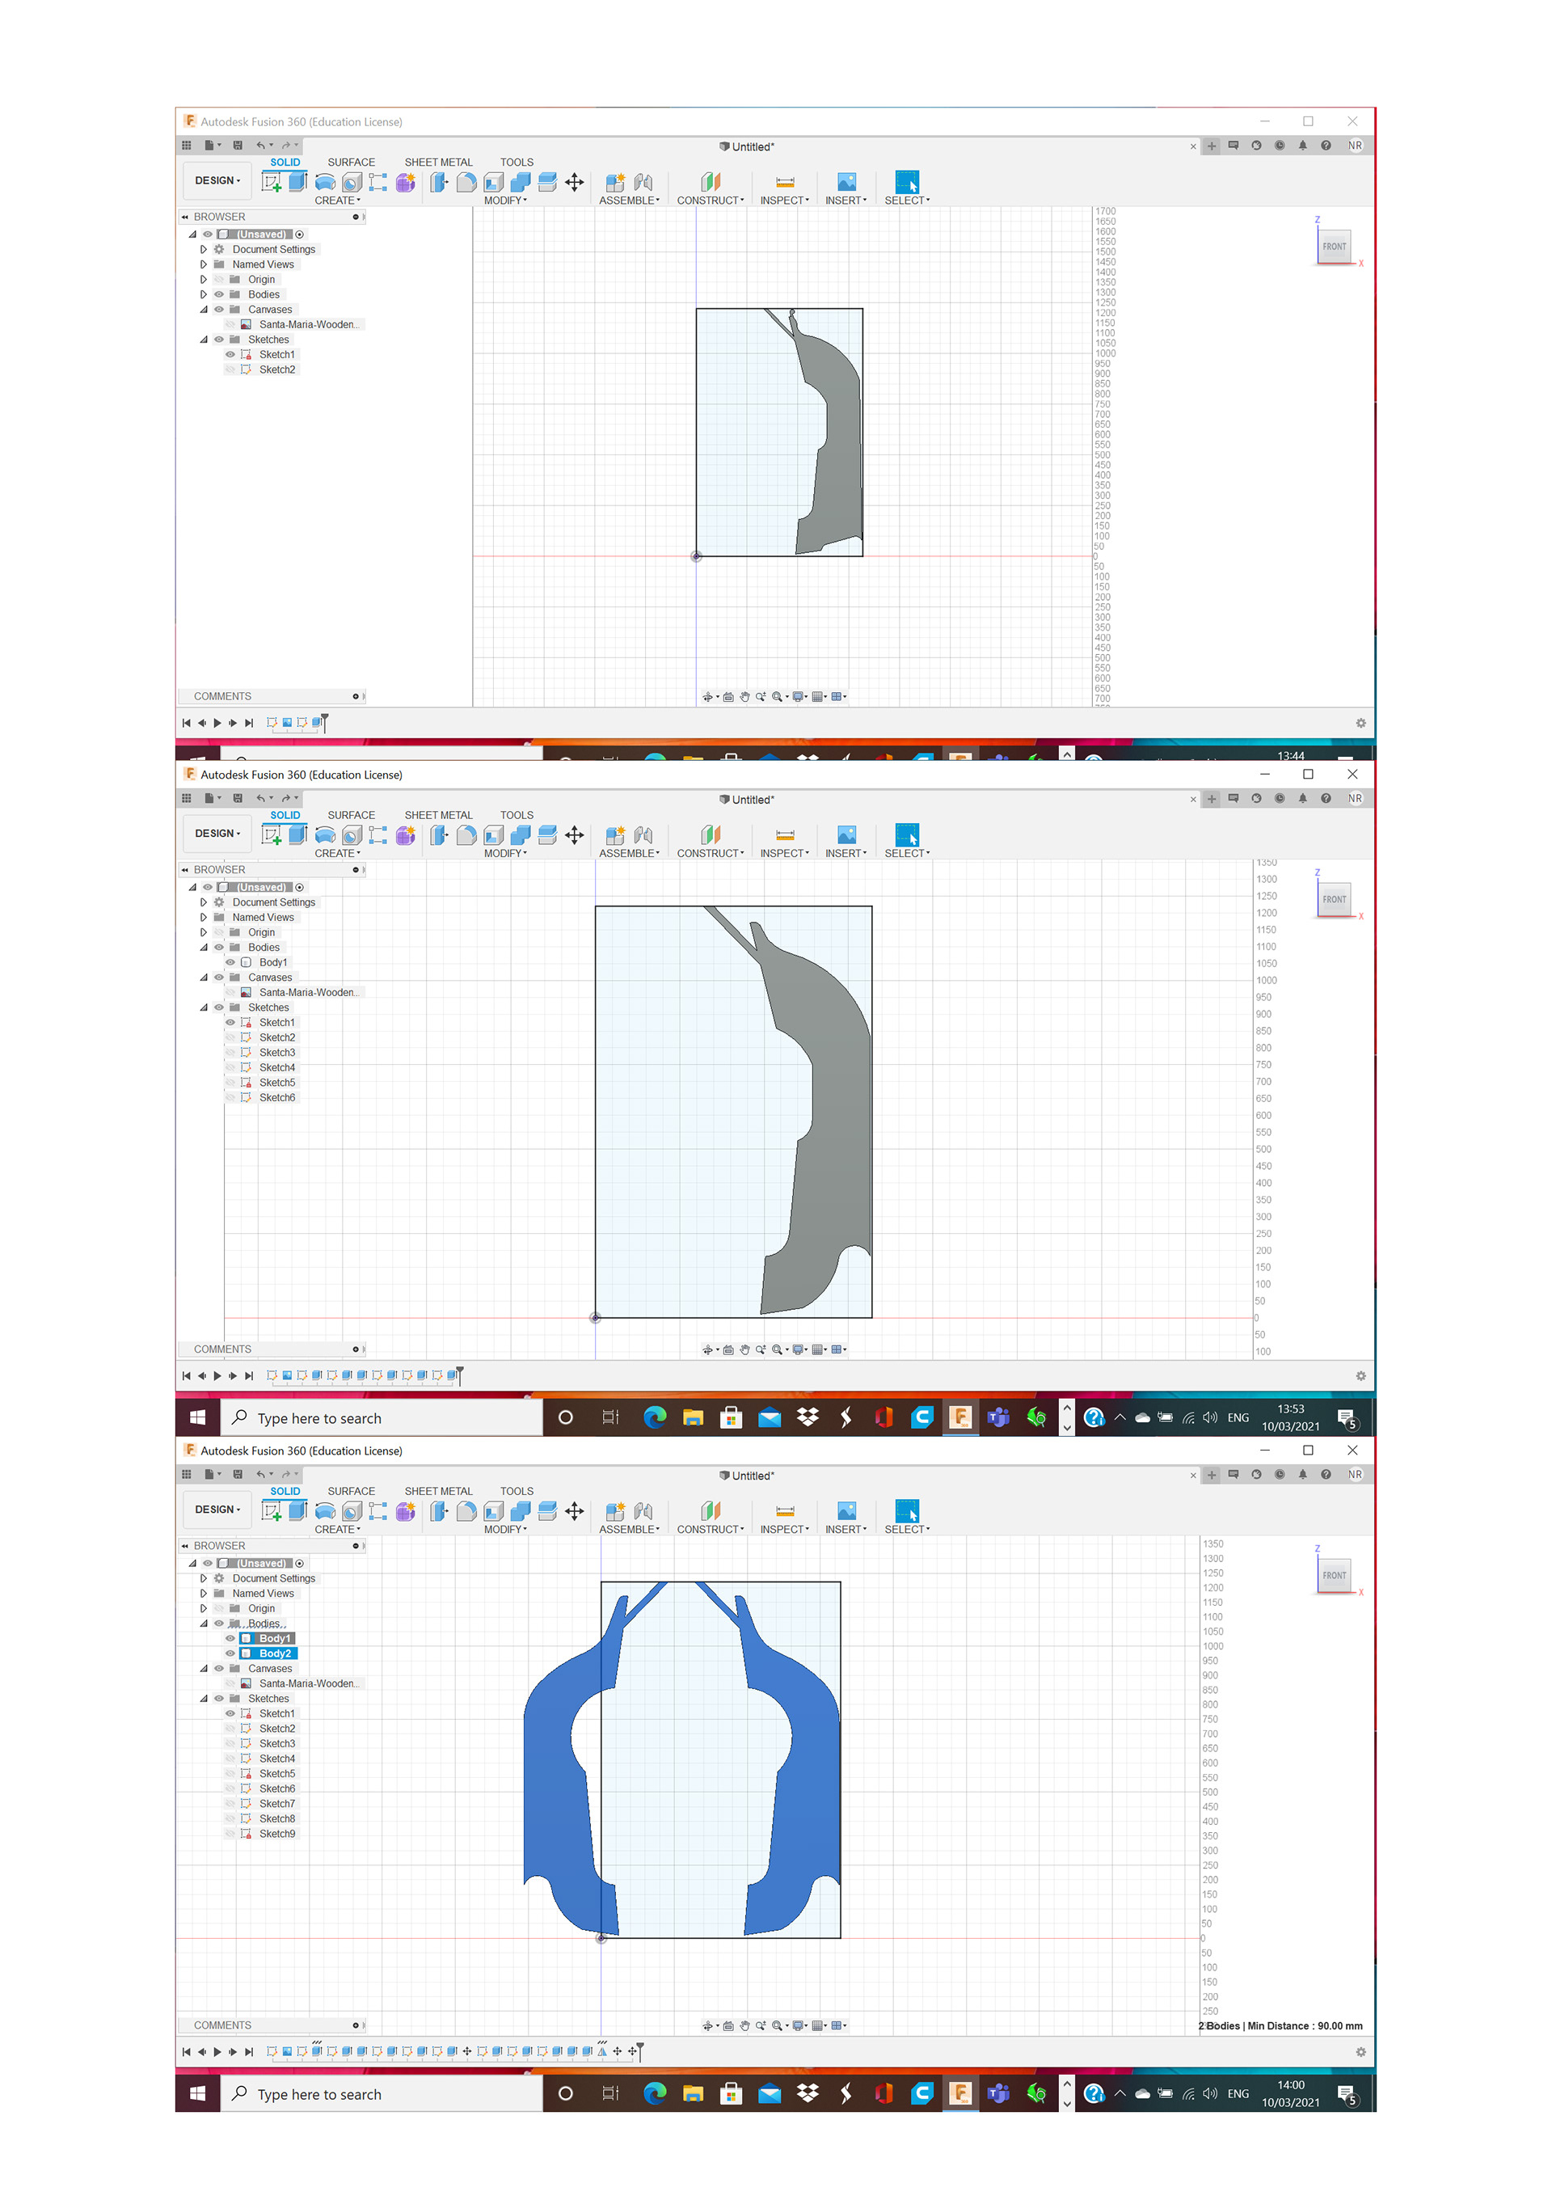Open INSPECT menu in the 14:00 window
This screenshot has width=1552, height=2196.
[784, 1530]
